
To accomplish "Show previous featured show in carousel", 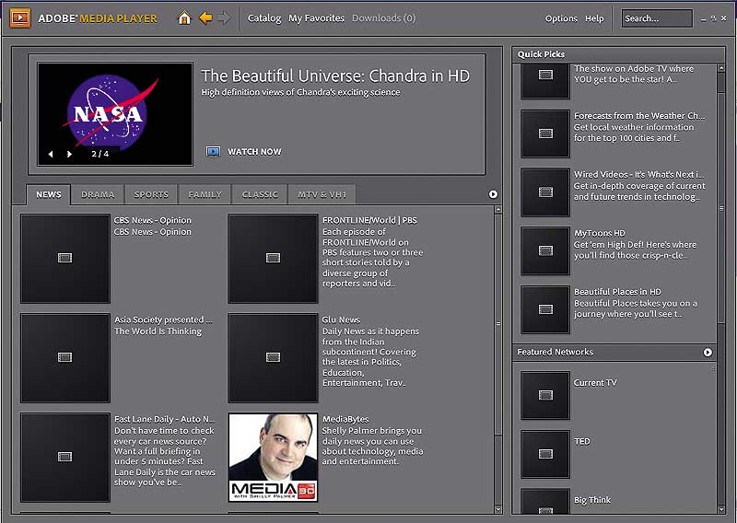I will tap(51, 154).
